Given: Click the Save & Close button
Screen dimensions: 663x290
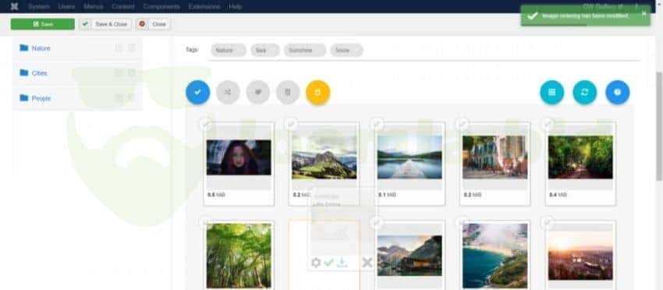Looking at the screenshot, I should click(x=106, y=24).
